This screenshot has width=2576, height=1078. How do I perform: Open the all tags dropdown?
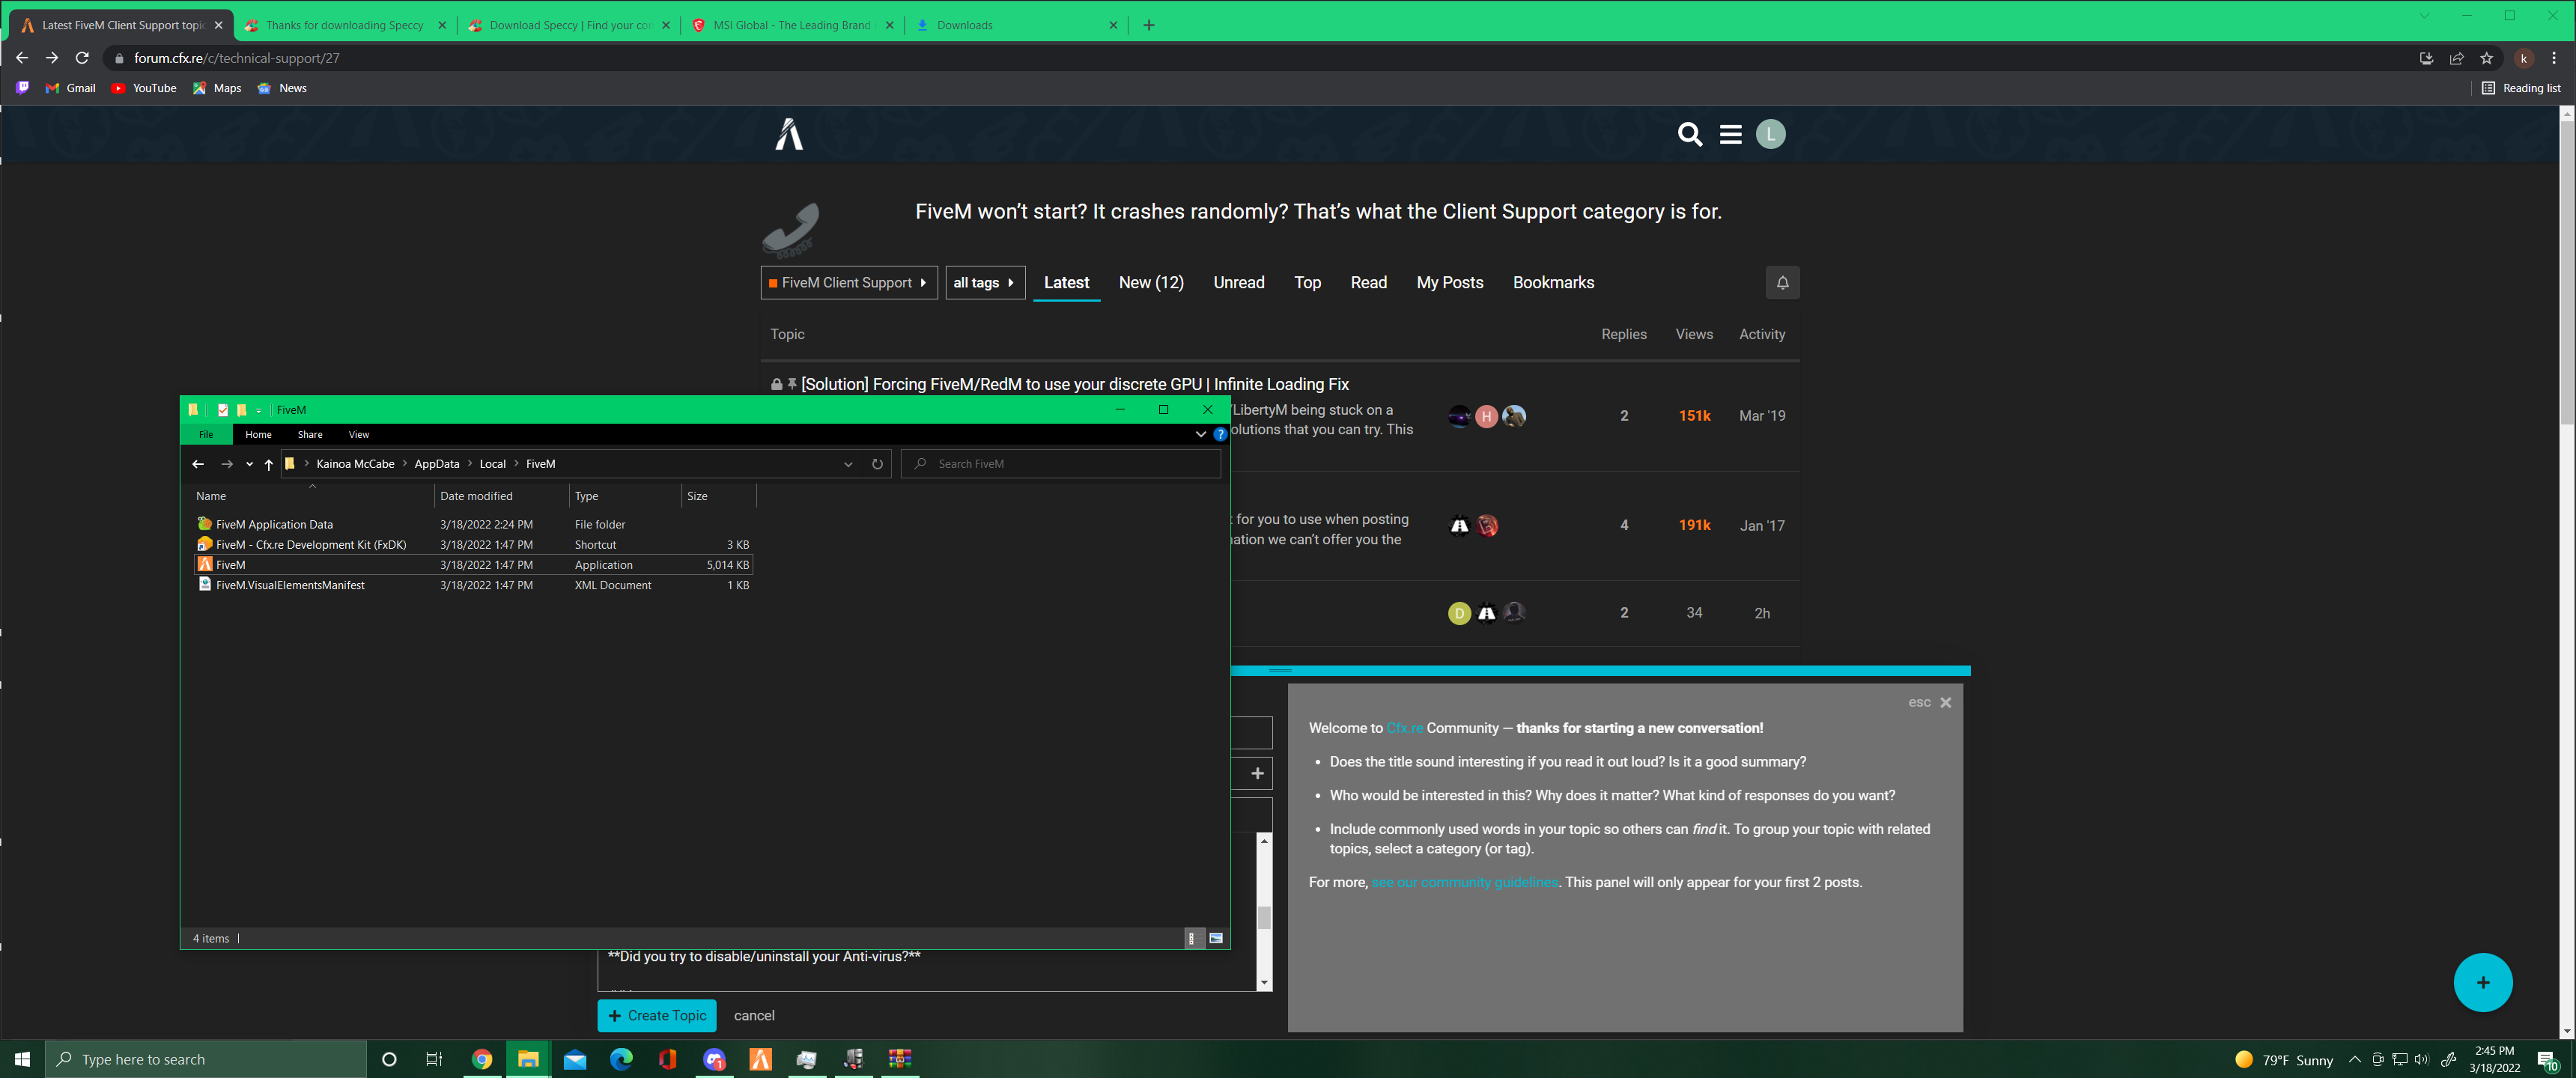coord(985,282)
